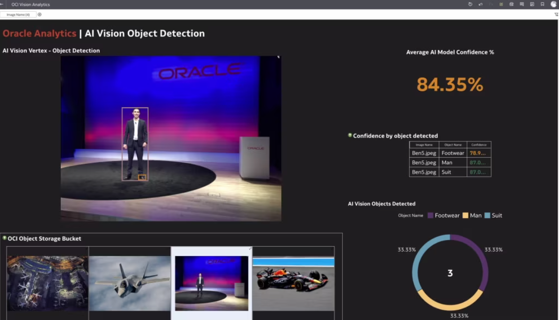Click the orange footwear bounding box on image
559x320 pixels.
(x=142, y=177)
